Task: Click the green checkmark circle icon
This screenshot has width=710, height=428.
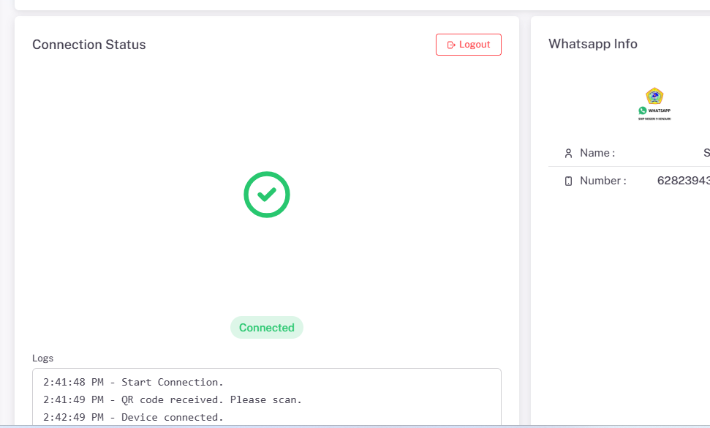Action: (x=267, y=195)
